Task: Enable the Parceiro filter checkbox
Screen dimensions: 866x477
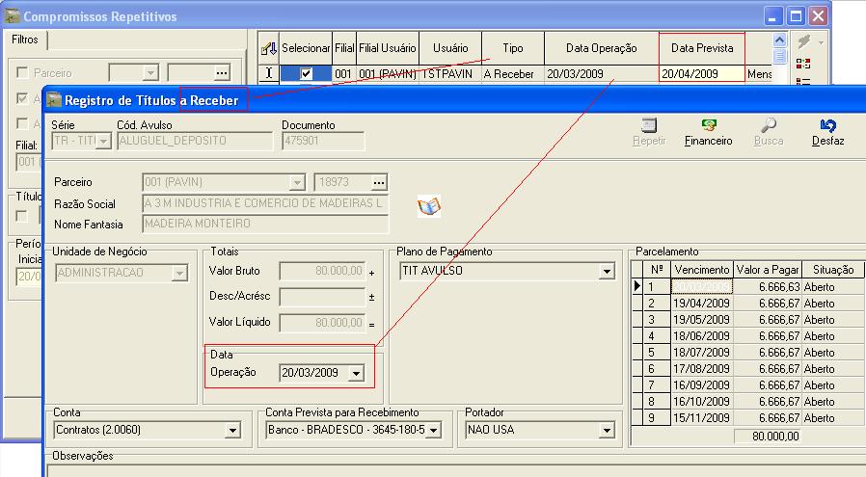Action: (23, 73)
